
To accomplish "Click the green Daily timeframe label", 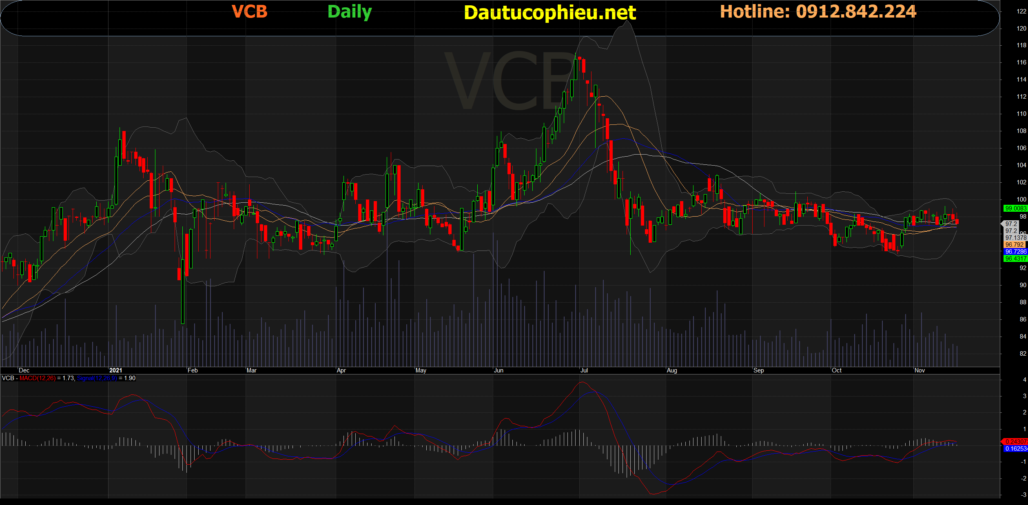I will [350, 11].
